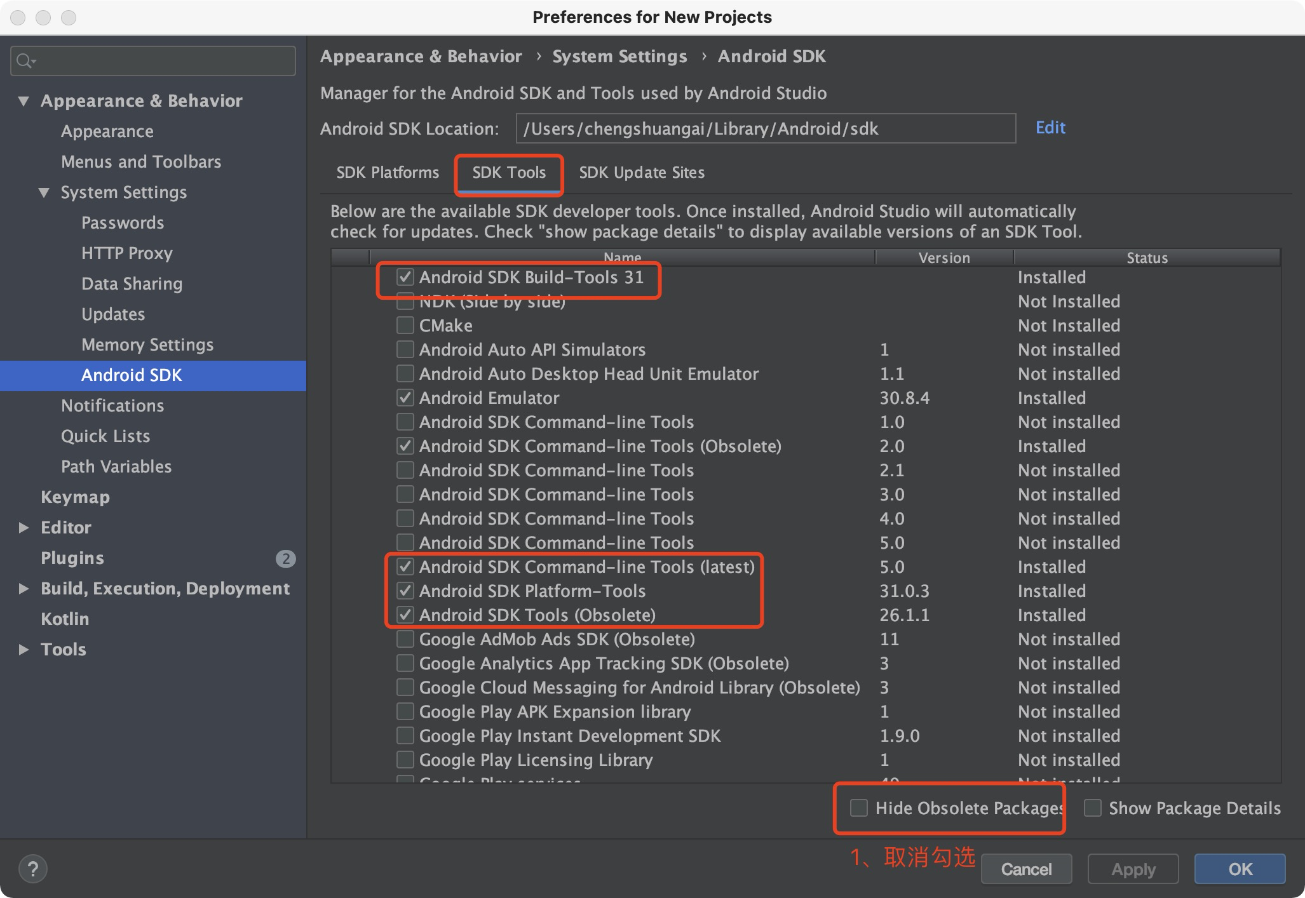Click Edit next to SDK location

[x=1050, y=128]
